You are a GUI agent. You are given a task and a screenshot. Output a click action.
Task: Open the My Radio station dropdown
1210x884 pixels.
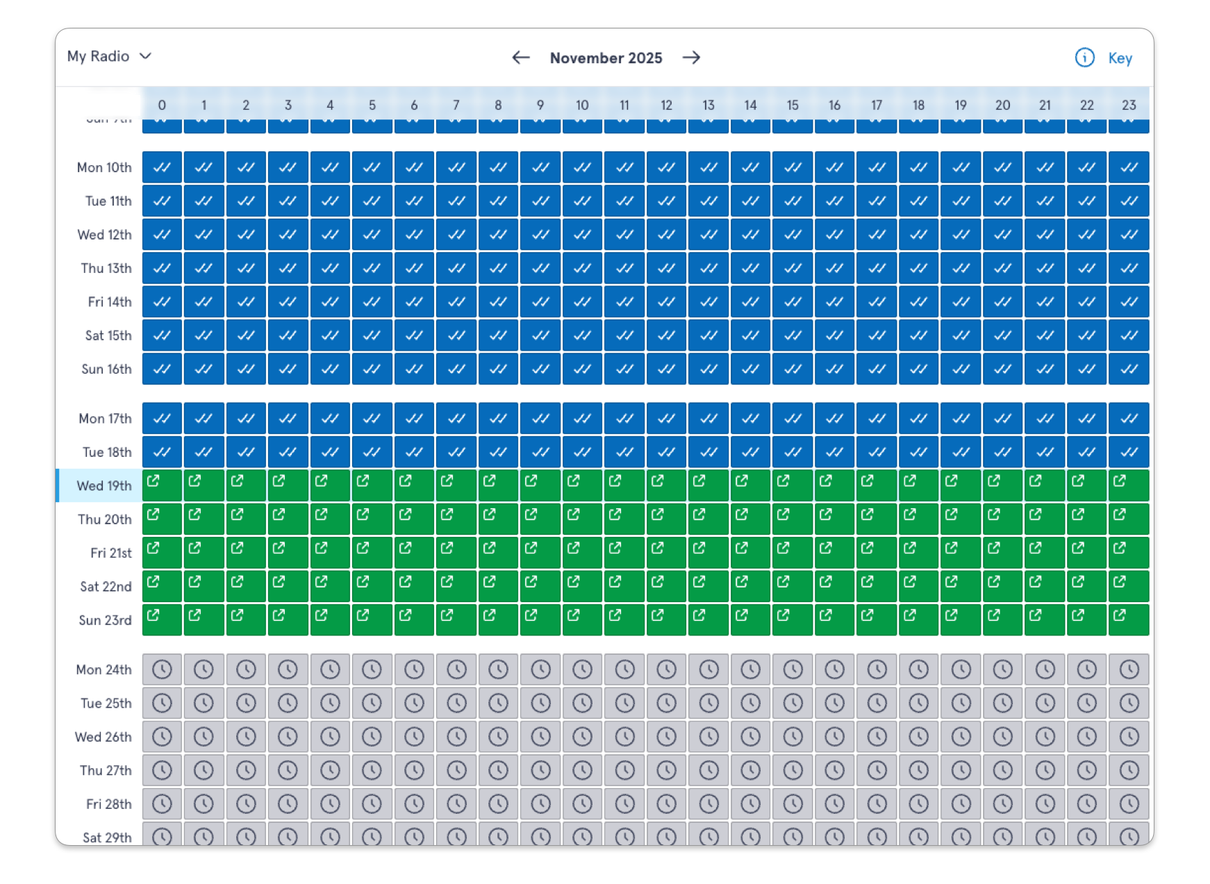click(109, 56)
